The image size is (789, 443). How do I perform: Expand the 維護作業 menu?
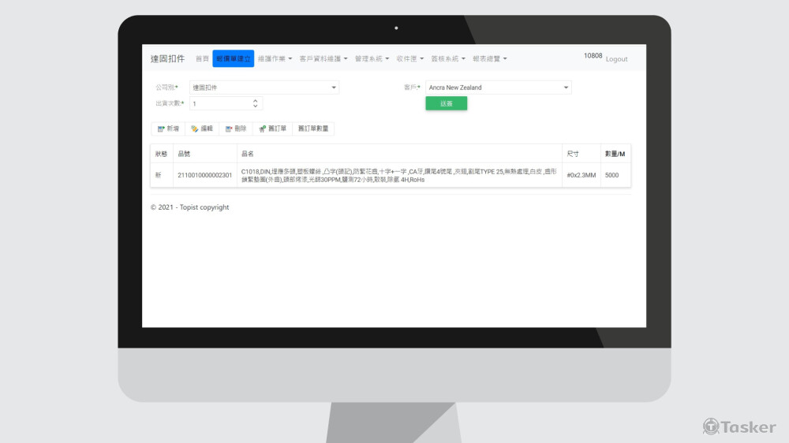[275, 59]
